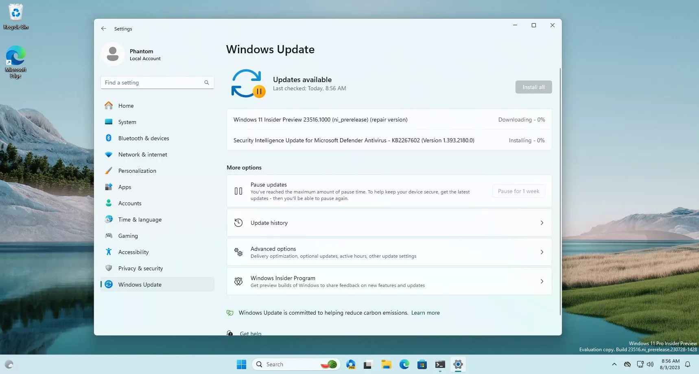Open the Get help link
The height and width of the screenshot is (374, 699).
[251, 333]
